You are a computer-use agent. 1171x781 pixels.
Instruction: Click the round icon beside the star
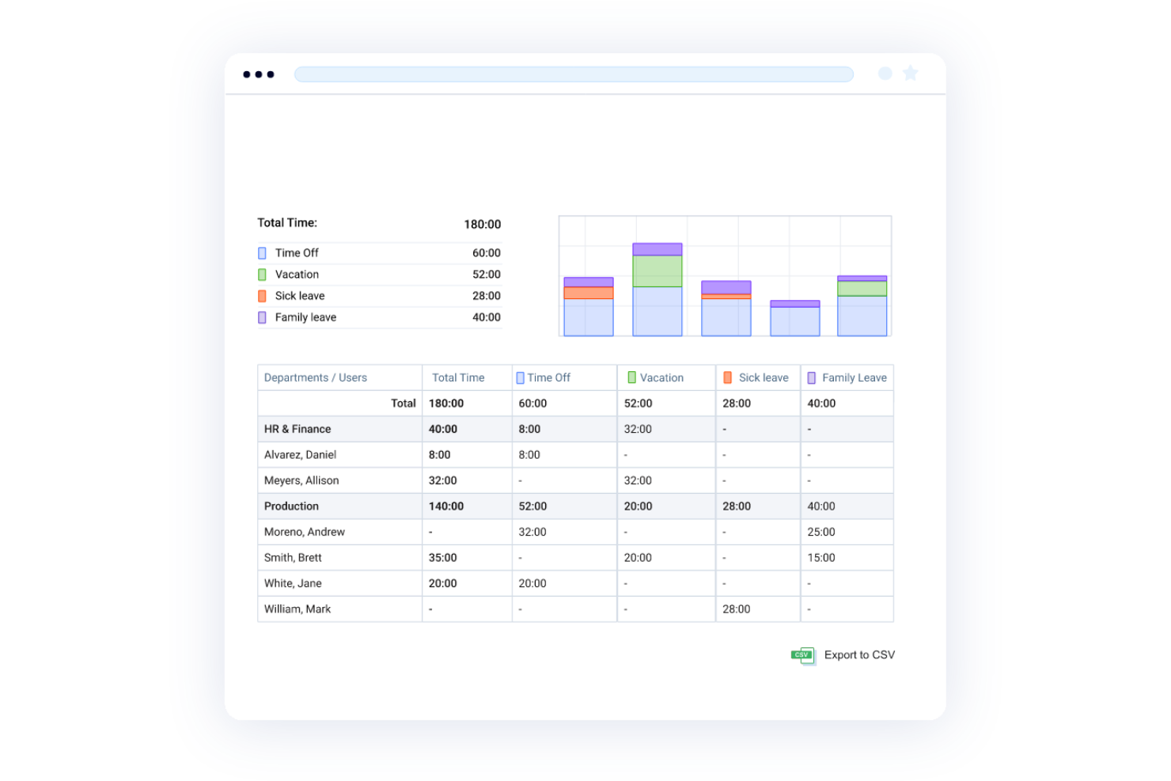coord(885,74)
